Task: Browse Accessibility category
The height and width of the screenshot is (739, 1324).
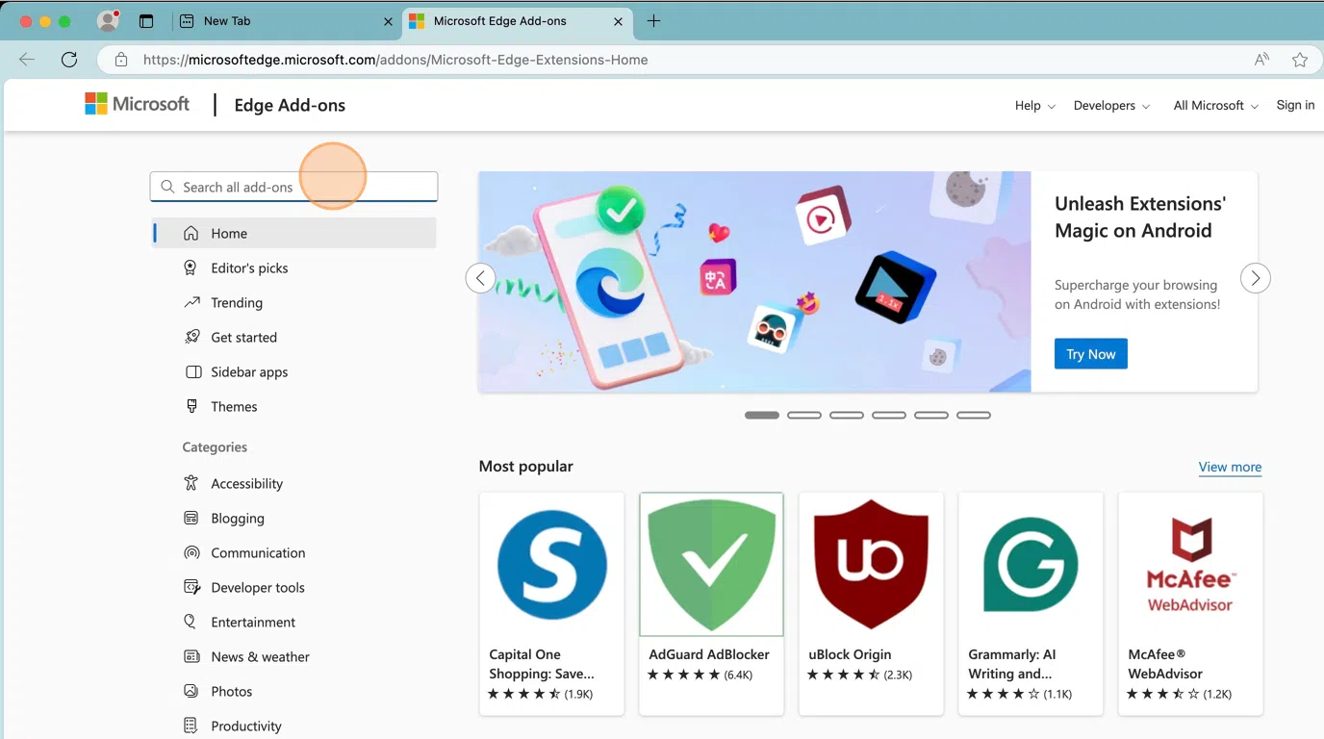Action: [294, 483]
